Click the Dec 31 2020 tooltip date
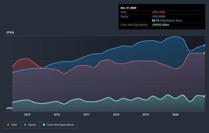 128,8
